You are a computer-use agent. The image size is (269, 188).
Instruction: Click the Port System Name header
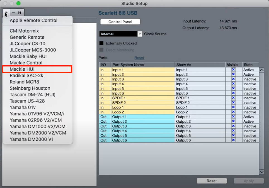143,65
